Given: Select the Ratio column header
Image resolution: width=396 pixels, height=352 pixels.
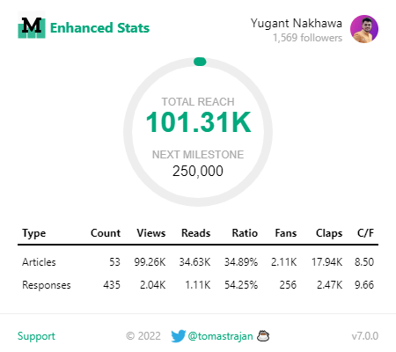Looking at the screenshot, I should [245, 233].
